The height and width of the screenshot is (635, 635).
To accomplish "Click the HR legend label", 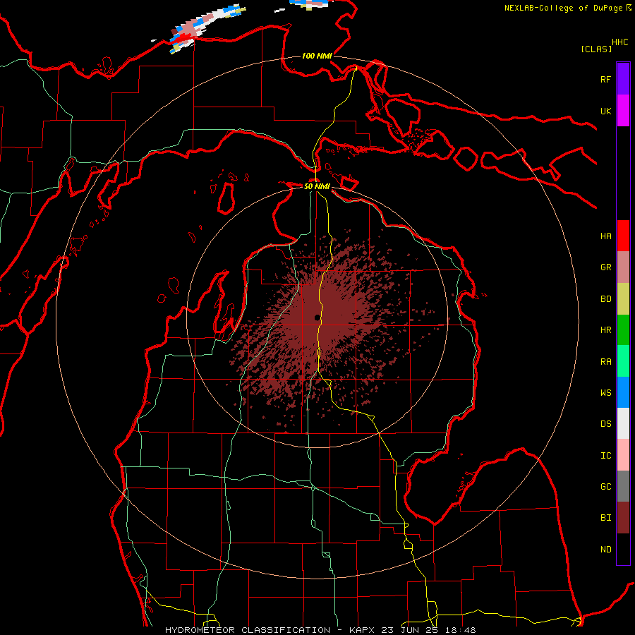I will [x=606, y=330].
